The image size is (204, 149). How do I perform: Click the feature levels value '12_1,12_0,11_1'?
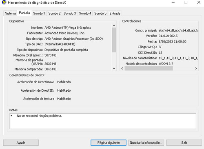[178, 58]
